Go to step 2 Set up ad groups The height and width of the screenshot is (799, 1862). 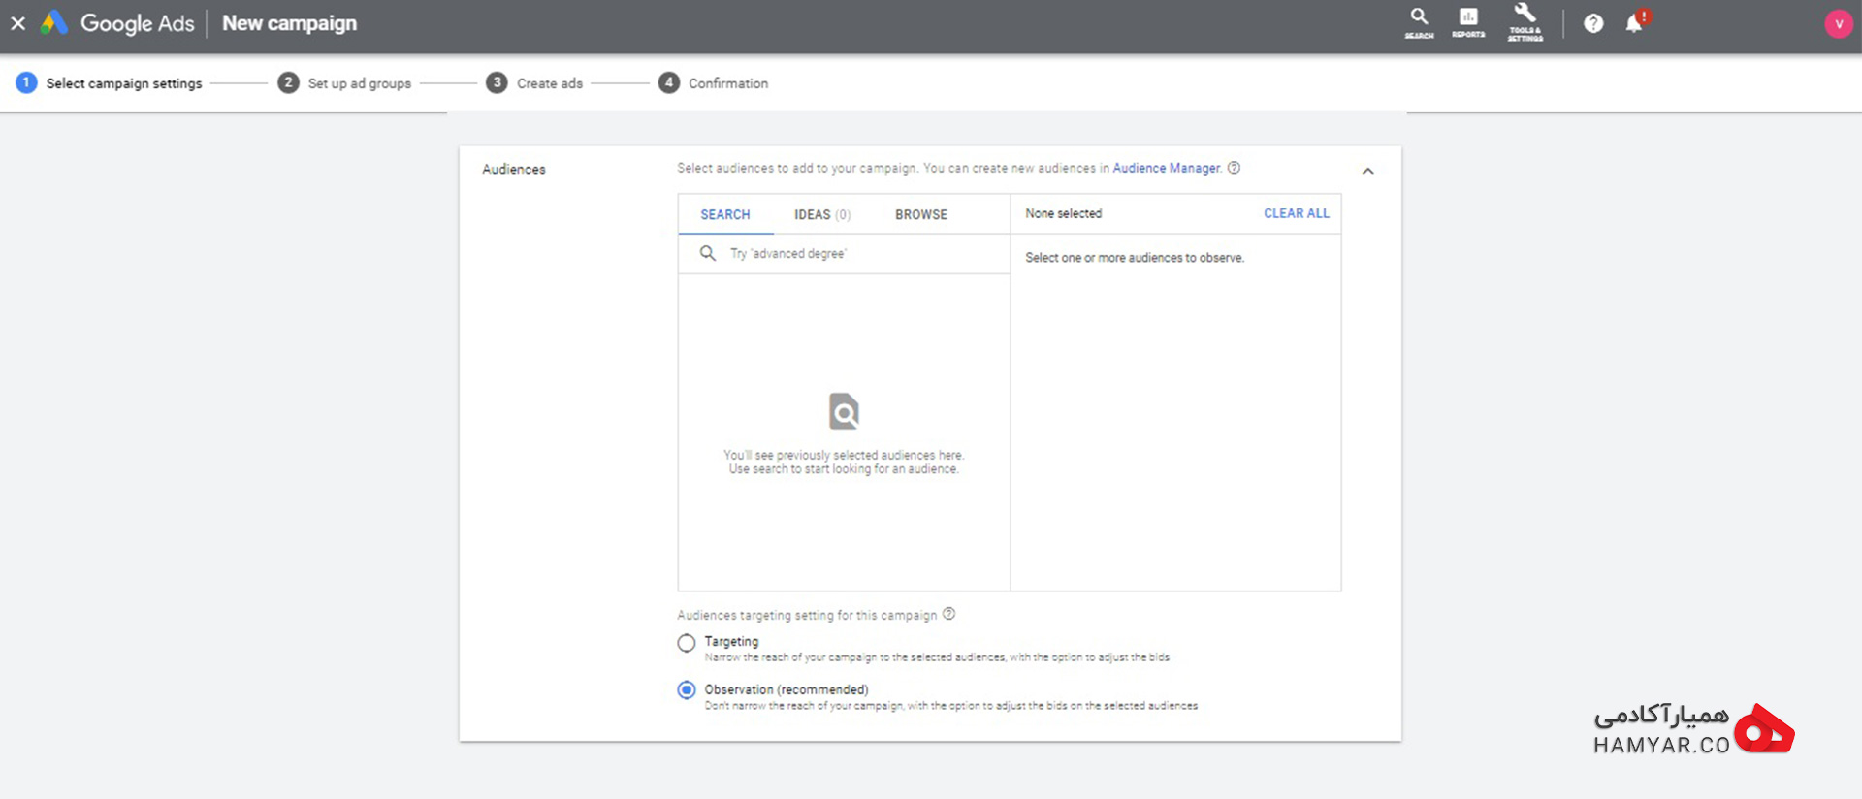pyautogui.click(x=344, y=83)
